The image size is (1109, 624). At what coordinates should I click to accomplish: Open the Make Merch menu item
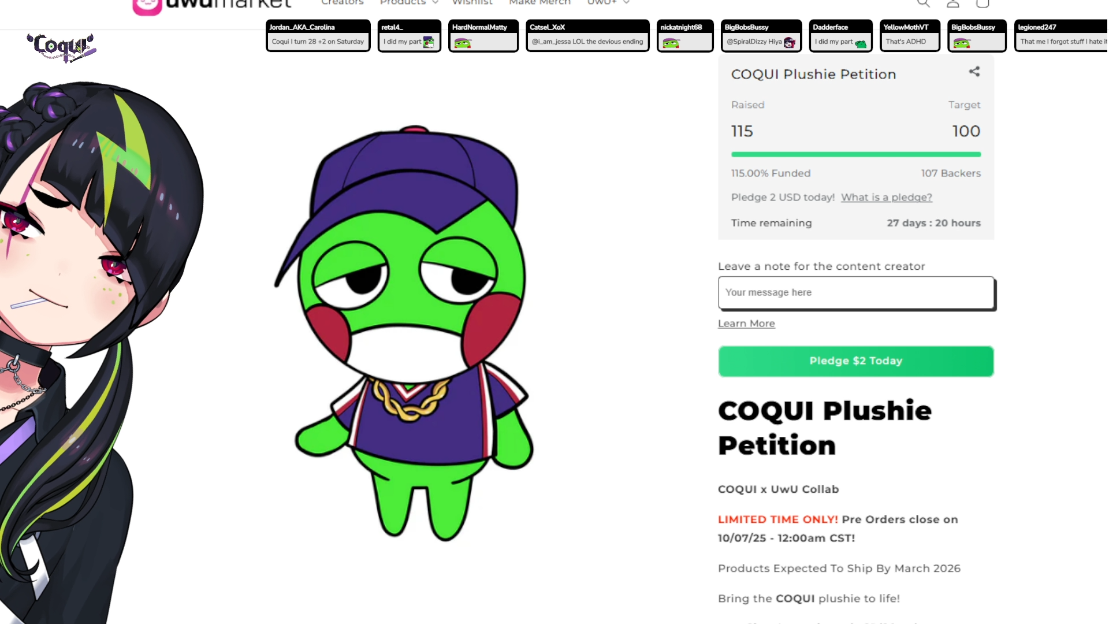[540, 3]
